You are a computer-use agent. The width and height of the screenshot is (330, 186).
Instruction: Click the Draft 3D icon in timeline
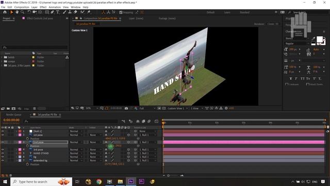(130, 121)
